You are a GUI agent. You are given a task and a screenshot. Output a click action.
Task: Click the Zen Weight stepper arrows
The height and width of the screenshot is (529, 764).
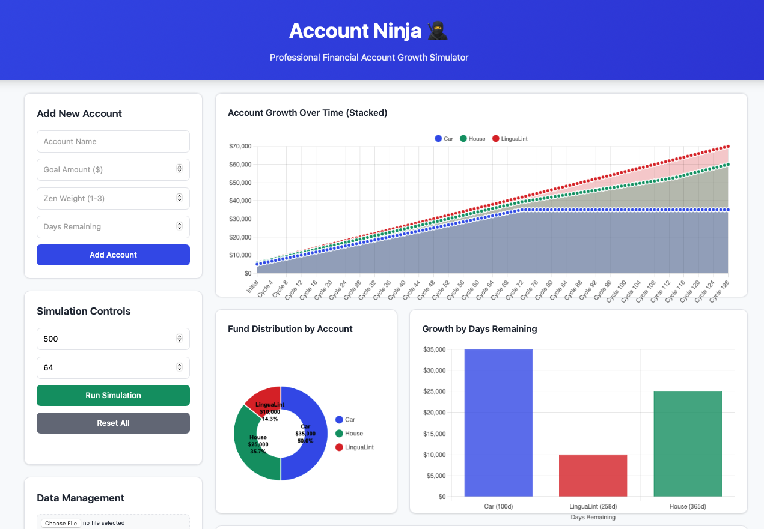click(179, 198)
